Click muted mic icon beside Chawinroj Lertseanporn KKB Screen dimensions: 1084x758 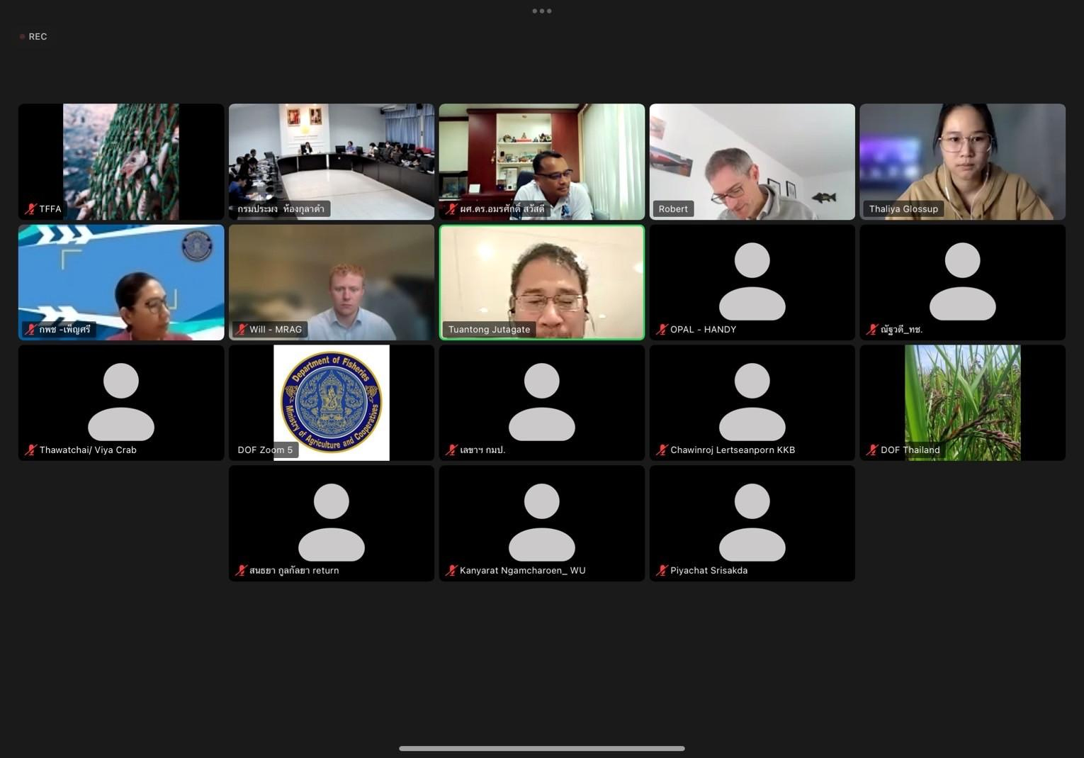(x=662, y=450)
